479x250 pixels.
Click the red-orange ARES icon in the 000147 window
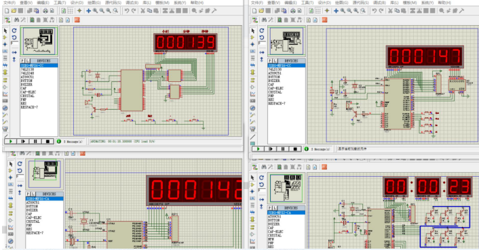tap(324, 20)
